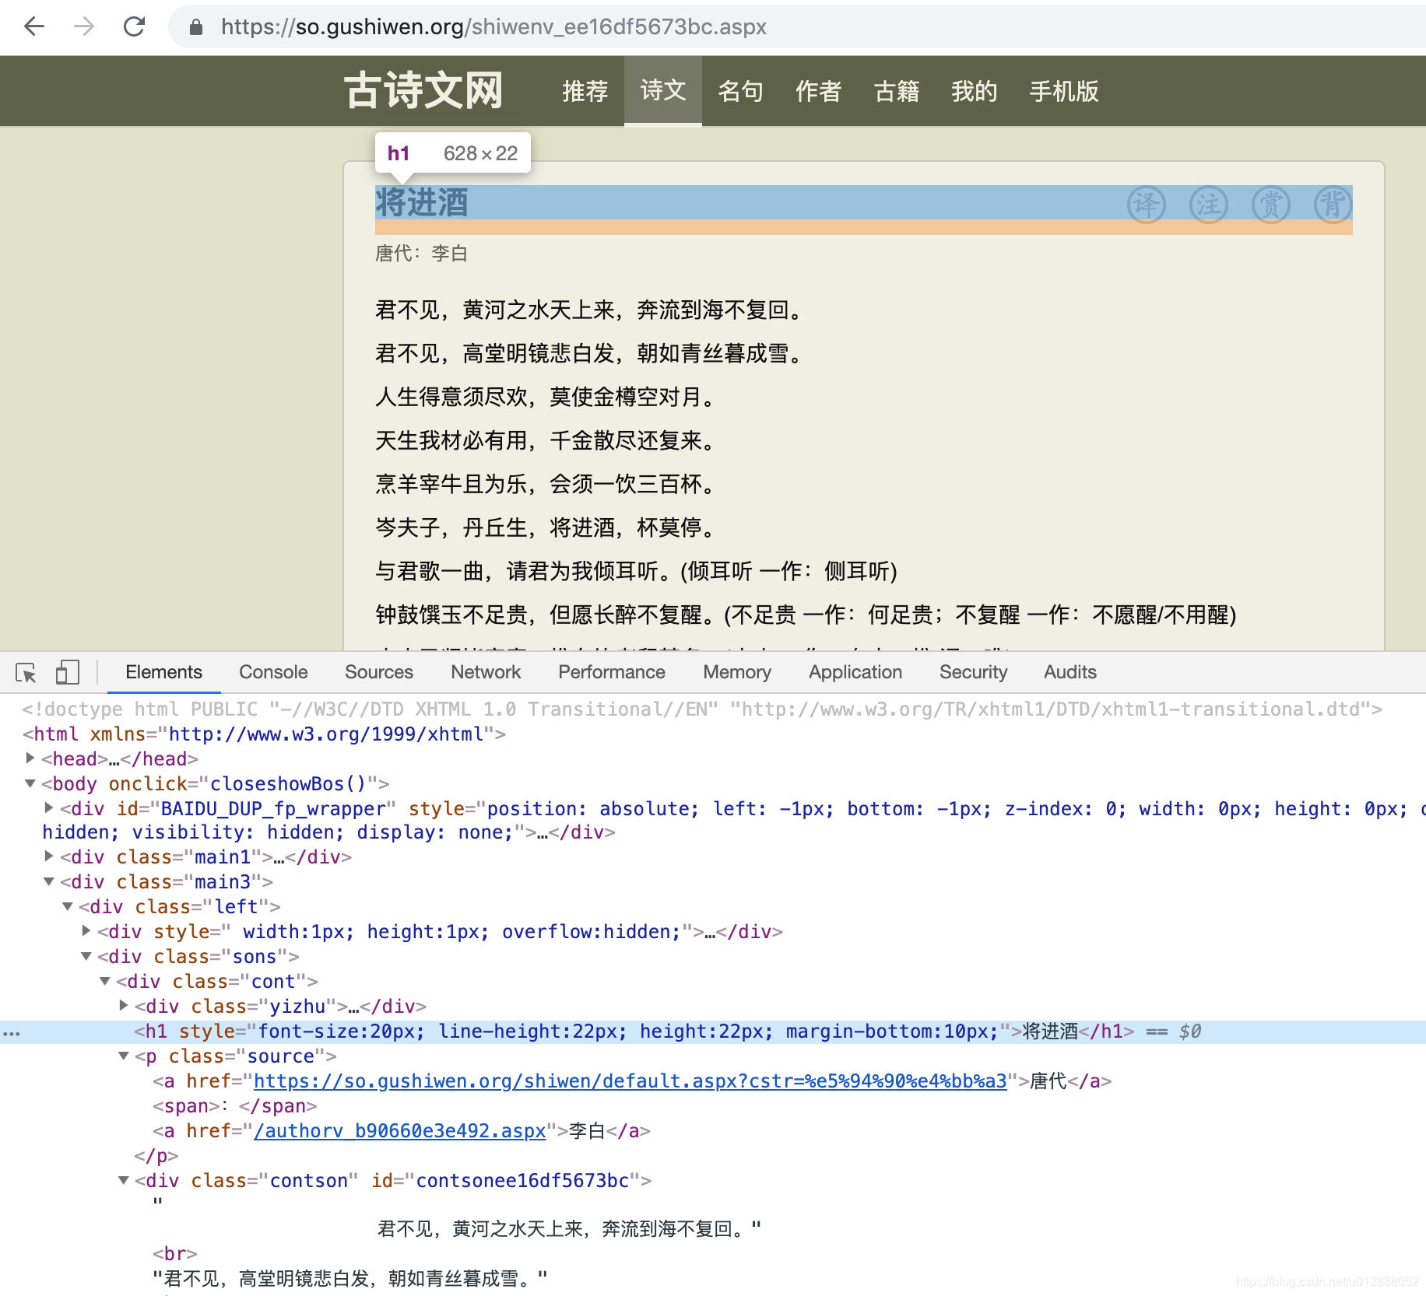Collapse the div class left node
The height and width of the screenshot is (1296, 1426).
(x=68, y=906)
